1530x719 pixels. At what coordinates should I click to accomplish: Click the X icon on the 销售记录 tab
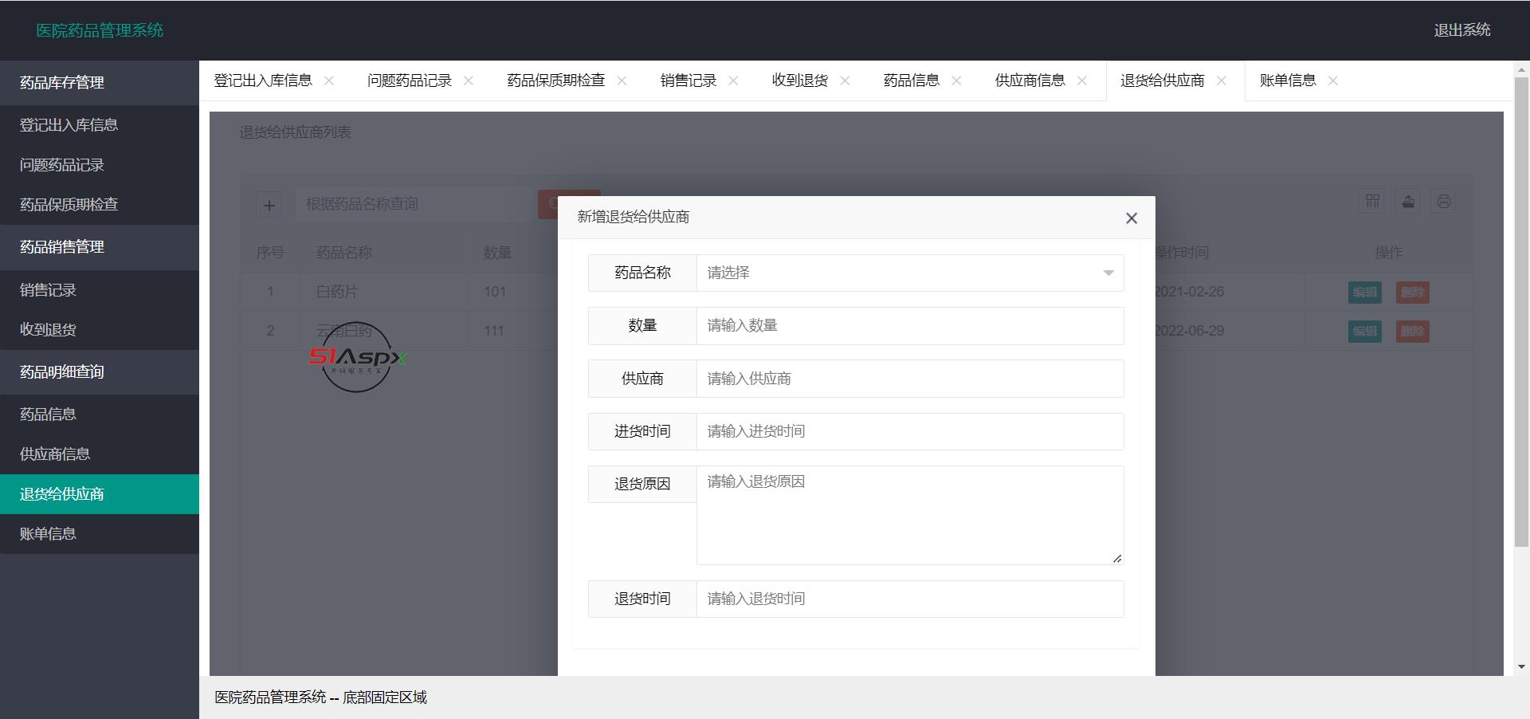click(733, 80)
